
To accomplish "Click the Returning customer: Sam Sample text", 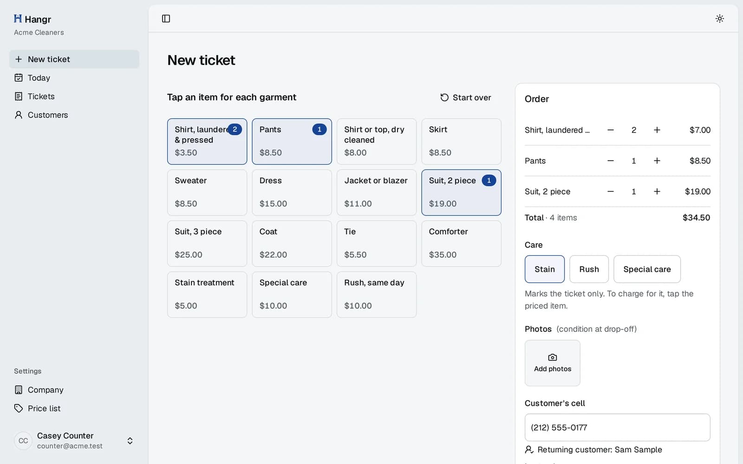I will pyautogui.click(x=600, y=450).
